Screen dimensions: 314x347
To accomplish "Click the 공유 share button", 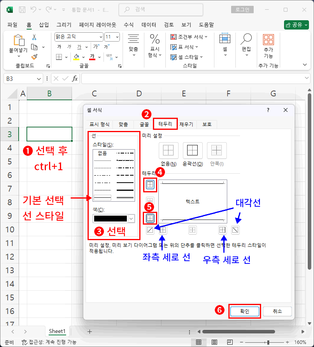I will point(296,25).
